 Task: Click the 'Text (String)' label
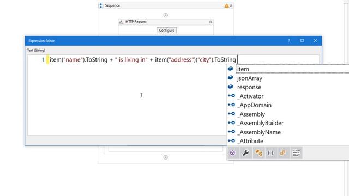(x=36, y=50)
